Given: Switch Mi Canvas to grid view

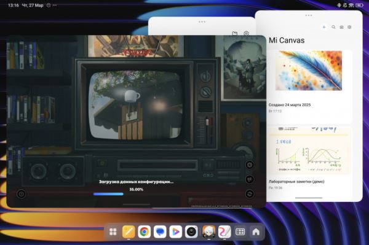Looking at the screenshot, I should coord(341,27).
